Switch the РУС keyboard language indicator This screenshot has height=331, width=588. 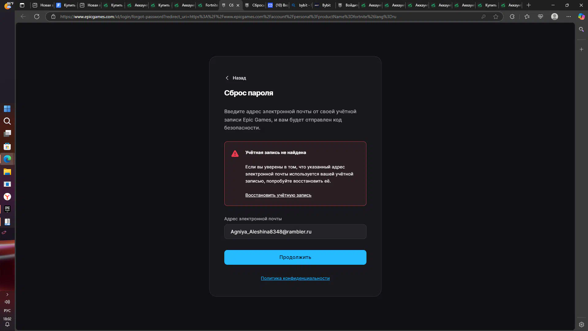pos(7,311)
